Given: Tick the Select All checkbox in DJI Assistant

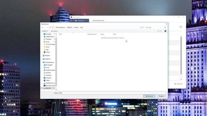Looking at the screenshot, I should click(x=175, y=84).
